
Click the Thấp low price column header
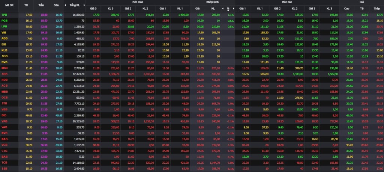pyautogui.click(x=376, y=9)
